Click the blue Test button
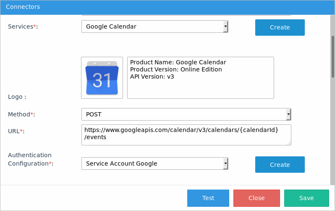Viewport: 335px width, 211px height. [x=208, y=198]
